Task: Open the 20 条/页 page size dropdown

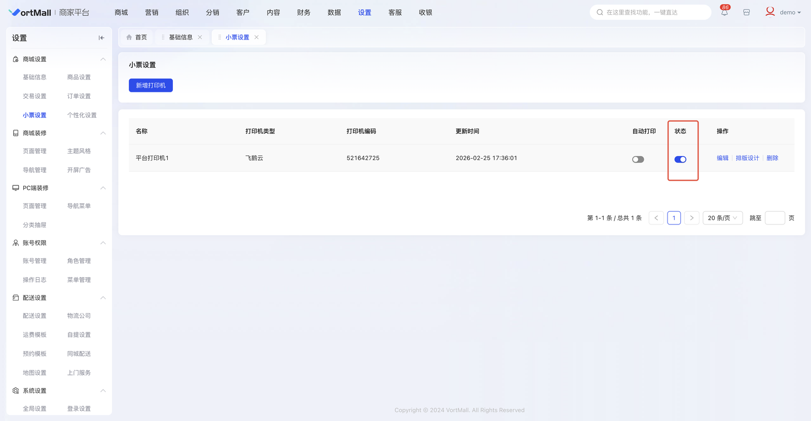Action: point(722,218)
